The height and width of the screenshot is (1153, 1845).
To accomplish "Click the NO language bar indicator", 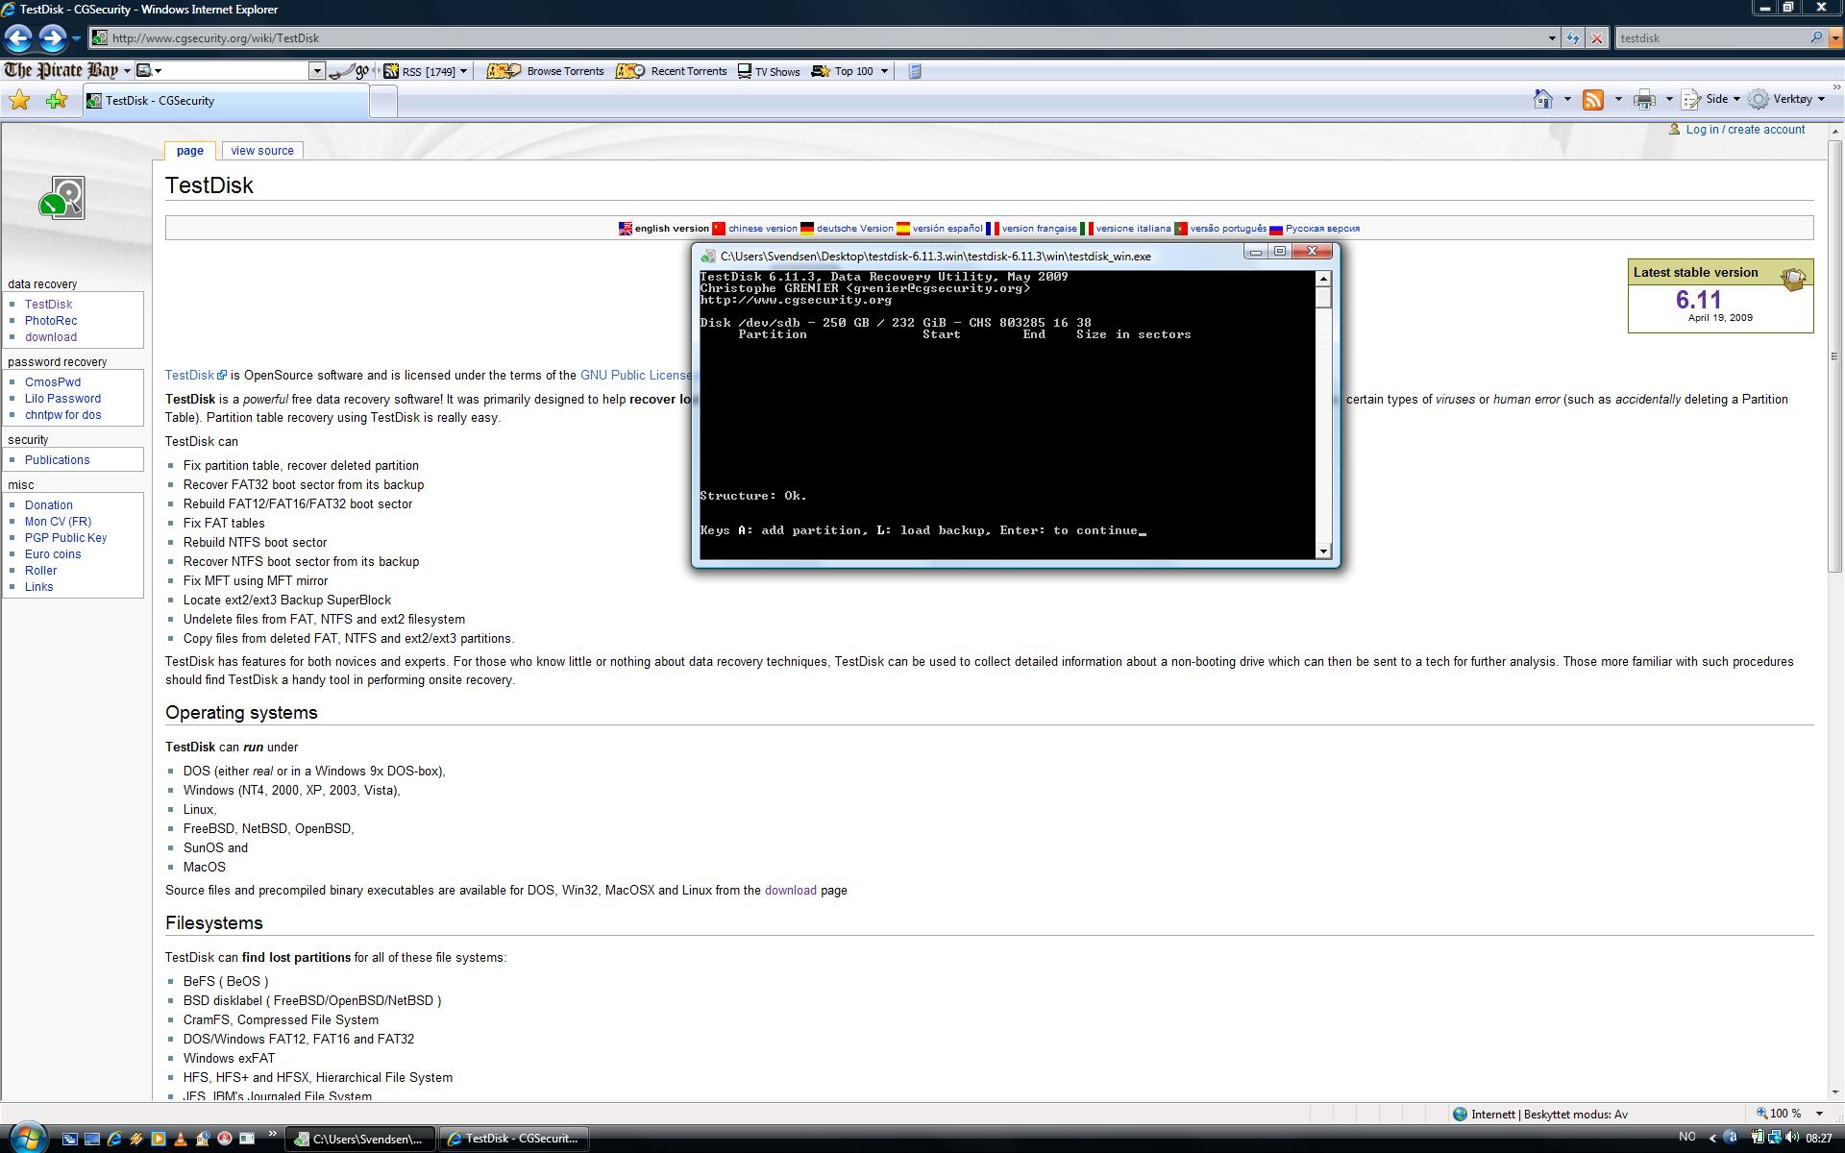I will coord(1686,1138).
